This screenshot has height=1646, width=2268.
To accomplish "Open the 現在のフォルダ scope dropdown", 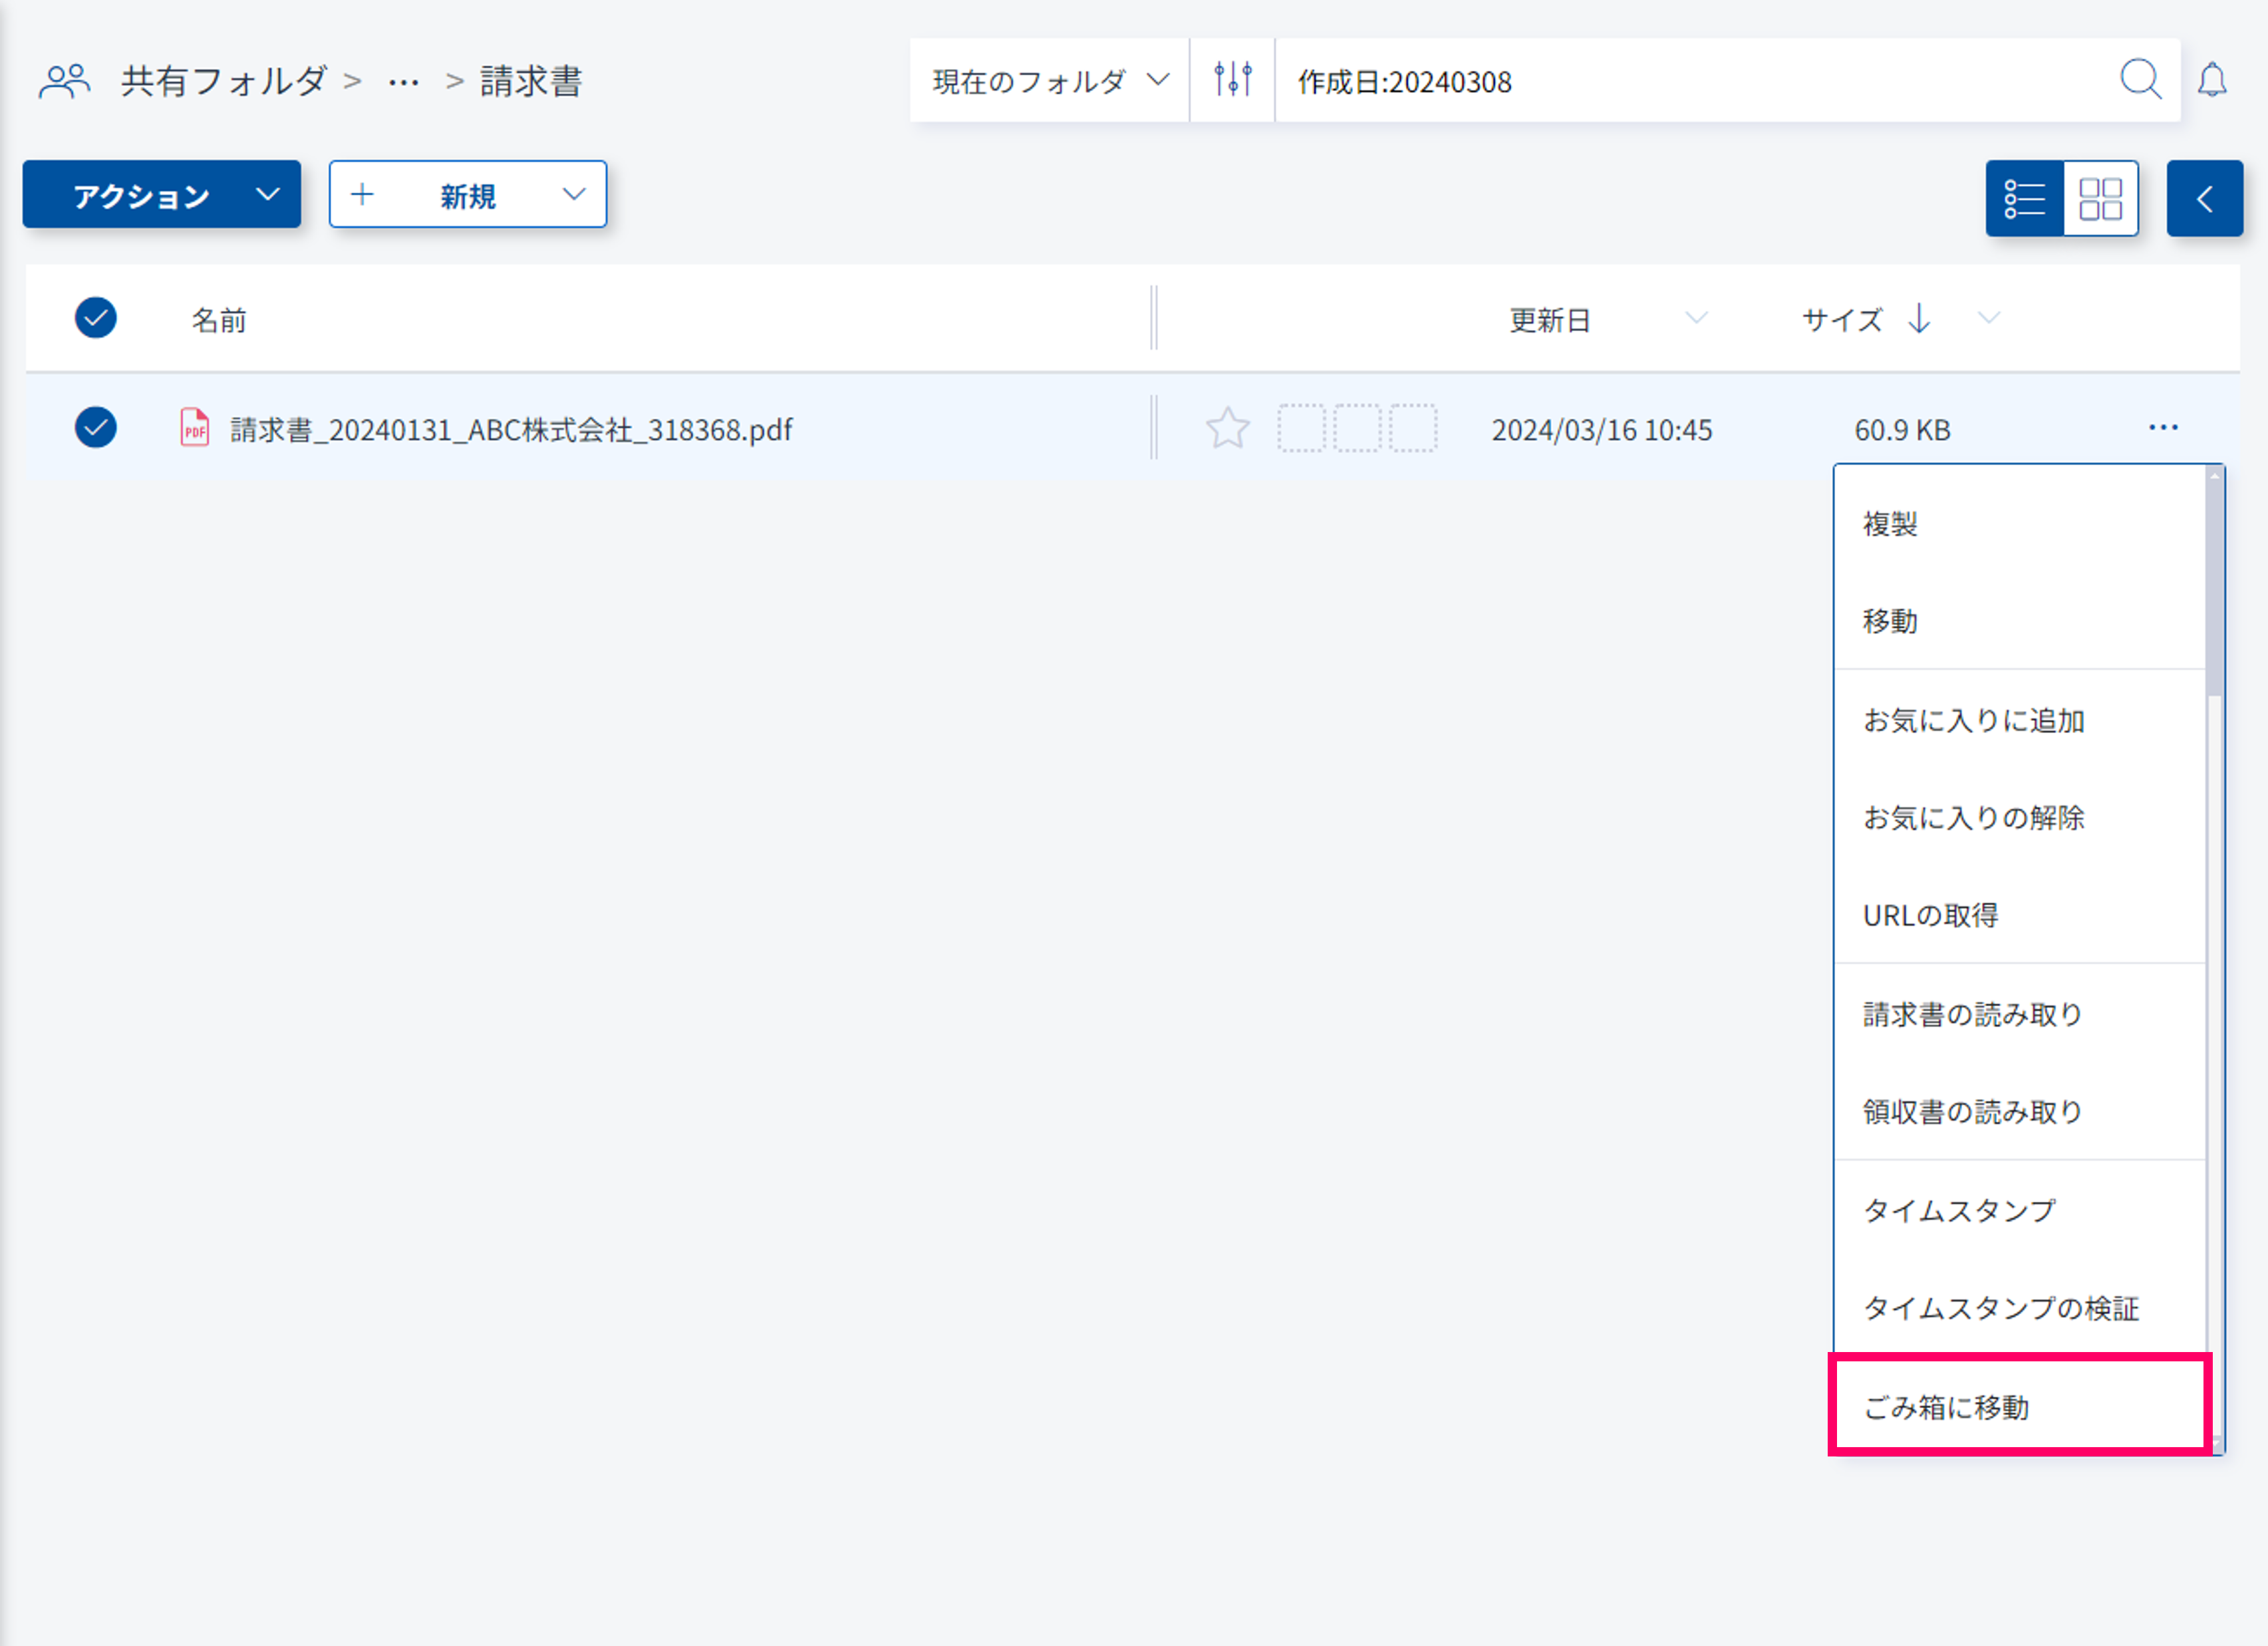I will pyautogui.click(x=1049, y=81).
